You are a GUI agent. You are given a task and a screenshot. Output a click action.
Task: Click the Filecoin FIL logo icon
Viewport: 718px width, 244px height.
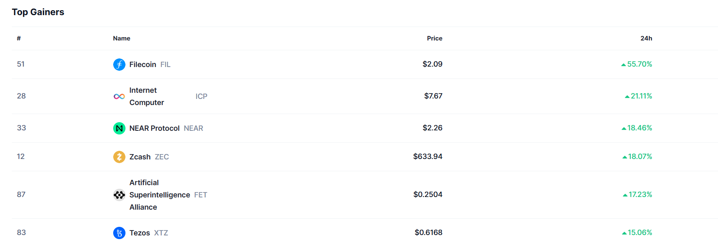coord(119,64)
